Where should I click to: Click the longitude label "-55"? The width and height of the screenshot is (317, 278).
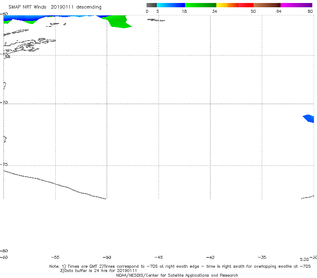(55, 257)
